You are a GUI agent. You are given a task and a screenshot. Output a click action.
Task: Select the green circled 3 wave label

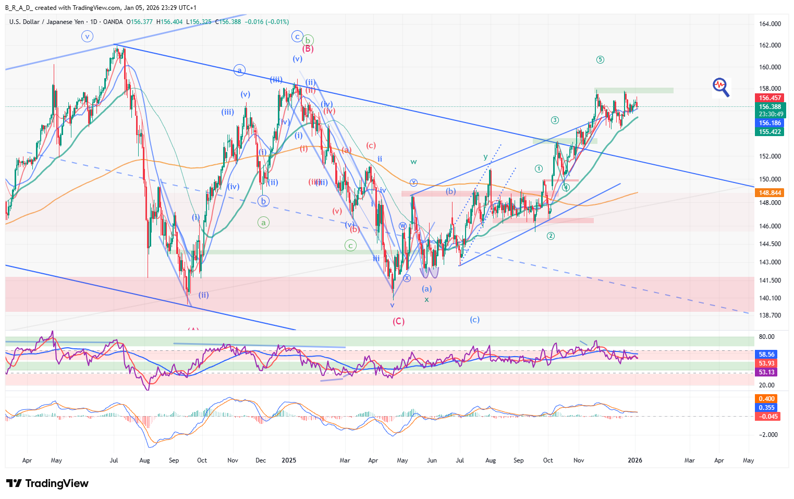pos(555,120)
